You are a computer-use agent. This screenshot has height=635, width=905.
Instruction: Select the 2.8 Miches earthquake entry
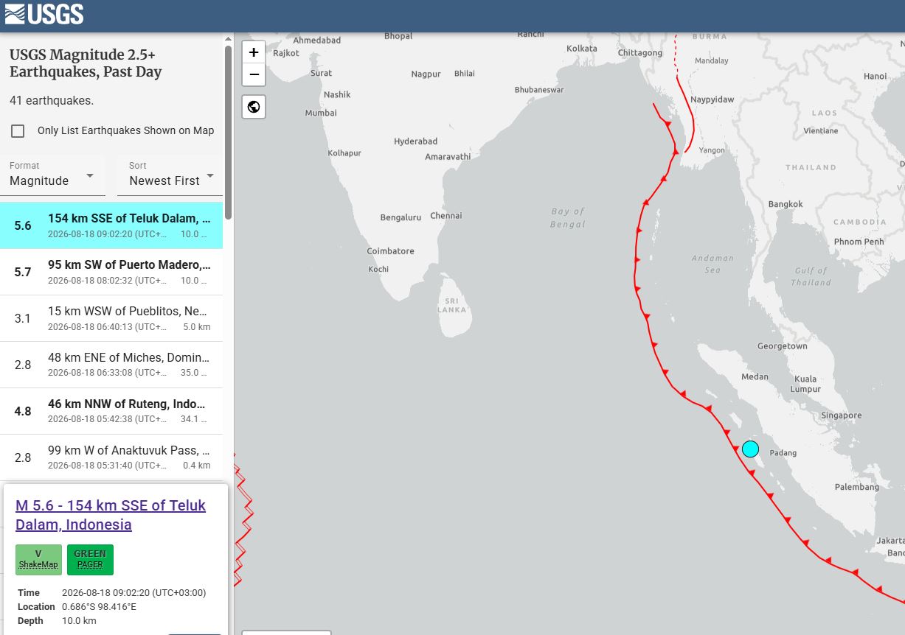pyautogui.click(x=111, y=365)
